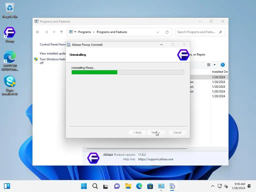The width and height of the screenshot is (256, 192).
Task: Sort by the Installed On column header
Action: pyautogui.click(x=219, y=72)
